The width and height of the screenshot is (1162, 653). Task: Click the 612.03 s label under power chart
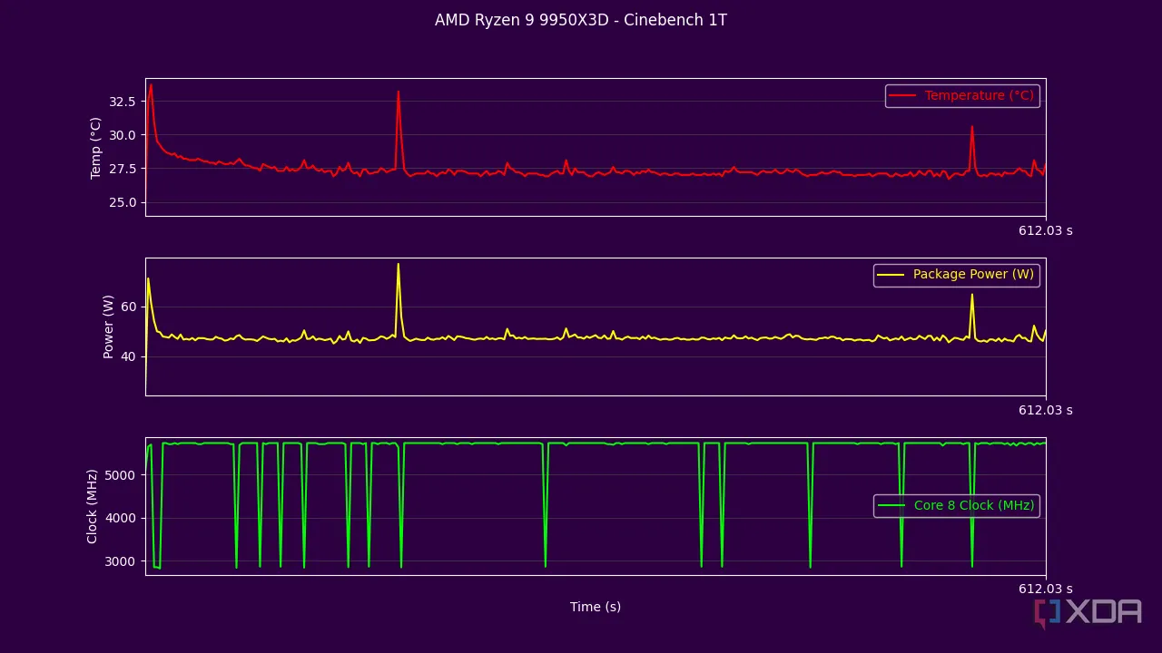click(1045, 410)
